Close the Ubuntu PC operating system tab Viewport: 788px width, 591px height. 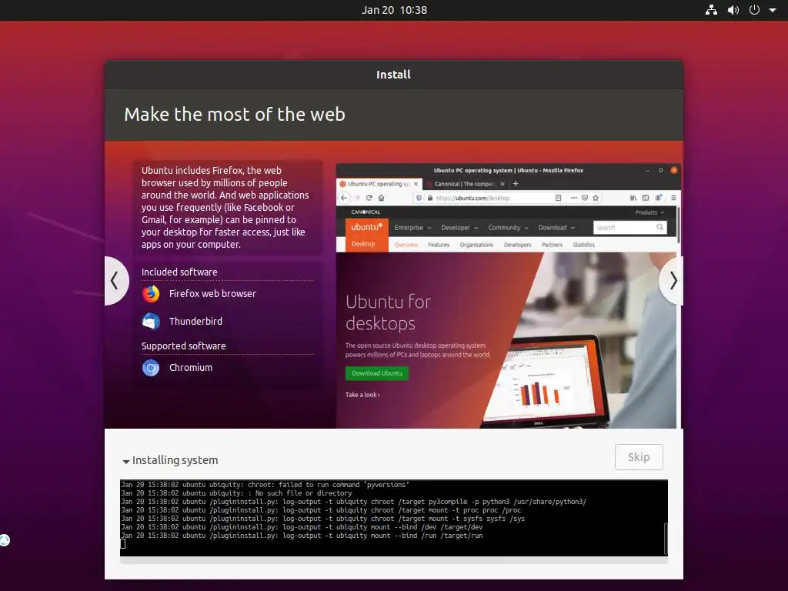pos(416,184)
